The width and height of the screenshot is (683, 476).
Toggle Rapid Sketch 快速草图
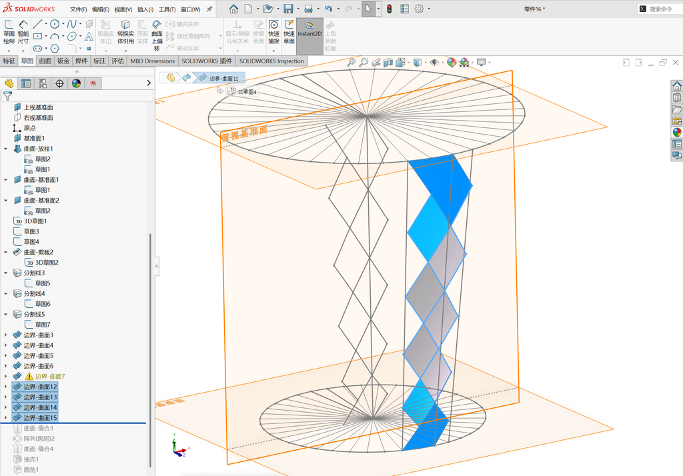pyautogui.click(x=289, y=32)
